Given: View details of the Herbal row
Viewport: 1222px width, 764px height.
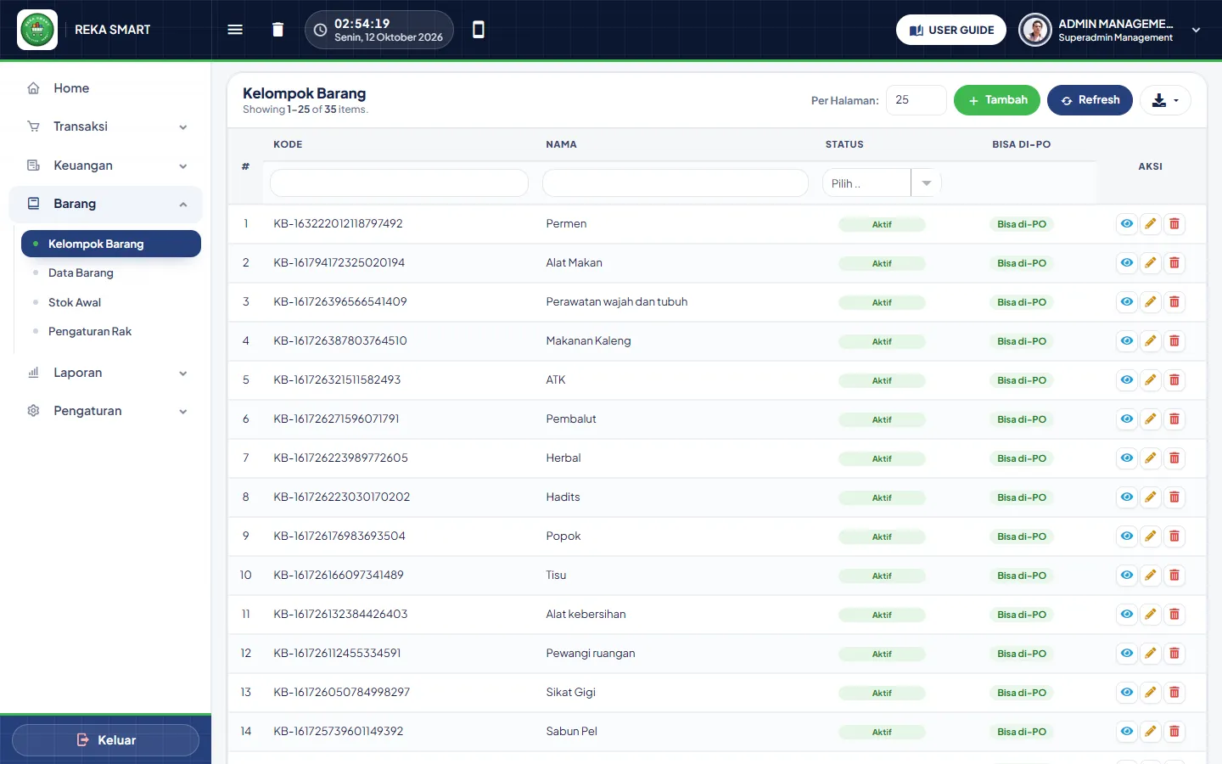Looking at the screenshot, I should (1127, 458).
